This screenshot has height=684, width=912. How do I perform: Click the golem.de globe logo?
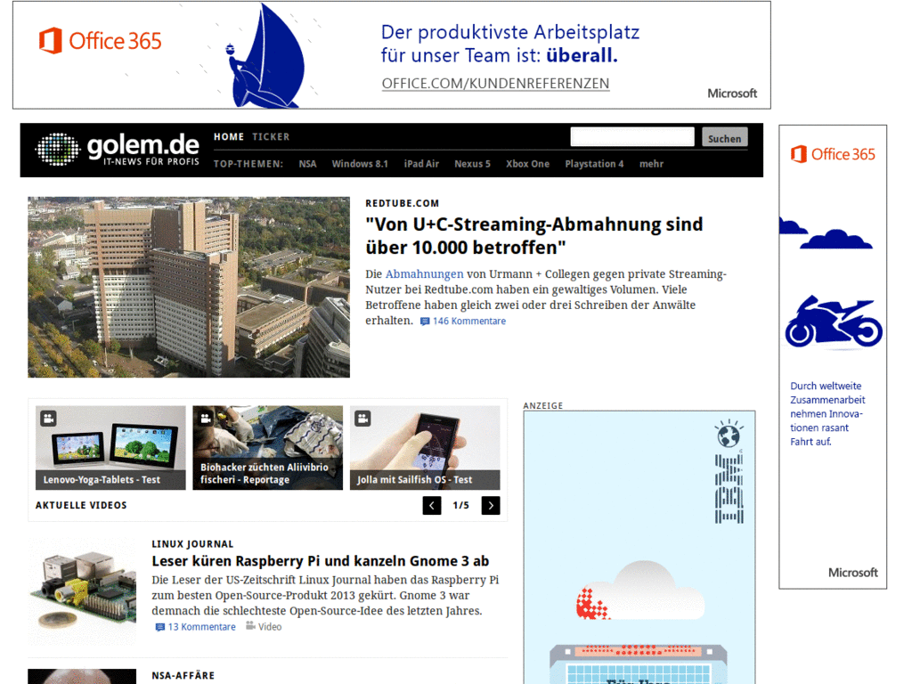tap(58, 150)
